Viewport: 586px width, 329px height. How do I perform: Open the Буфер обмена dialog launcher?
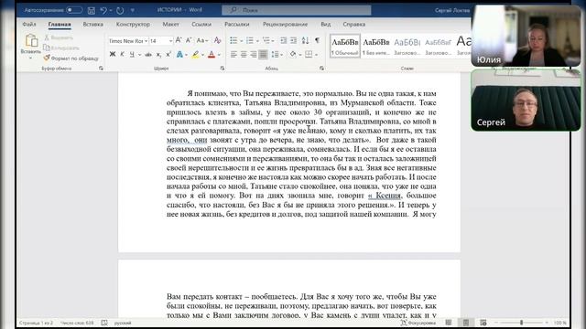(101, 69)
